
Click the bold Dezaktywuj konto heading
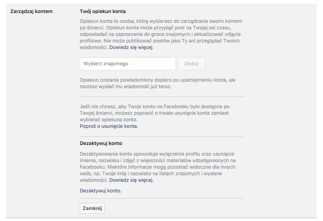(x=101, y=143)
